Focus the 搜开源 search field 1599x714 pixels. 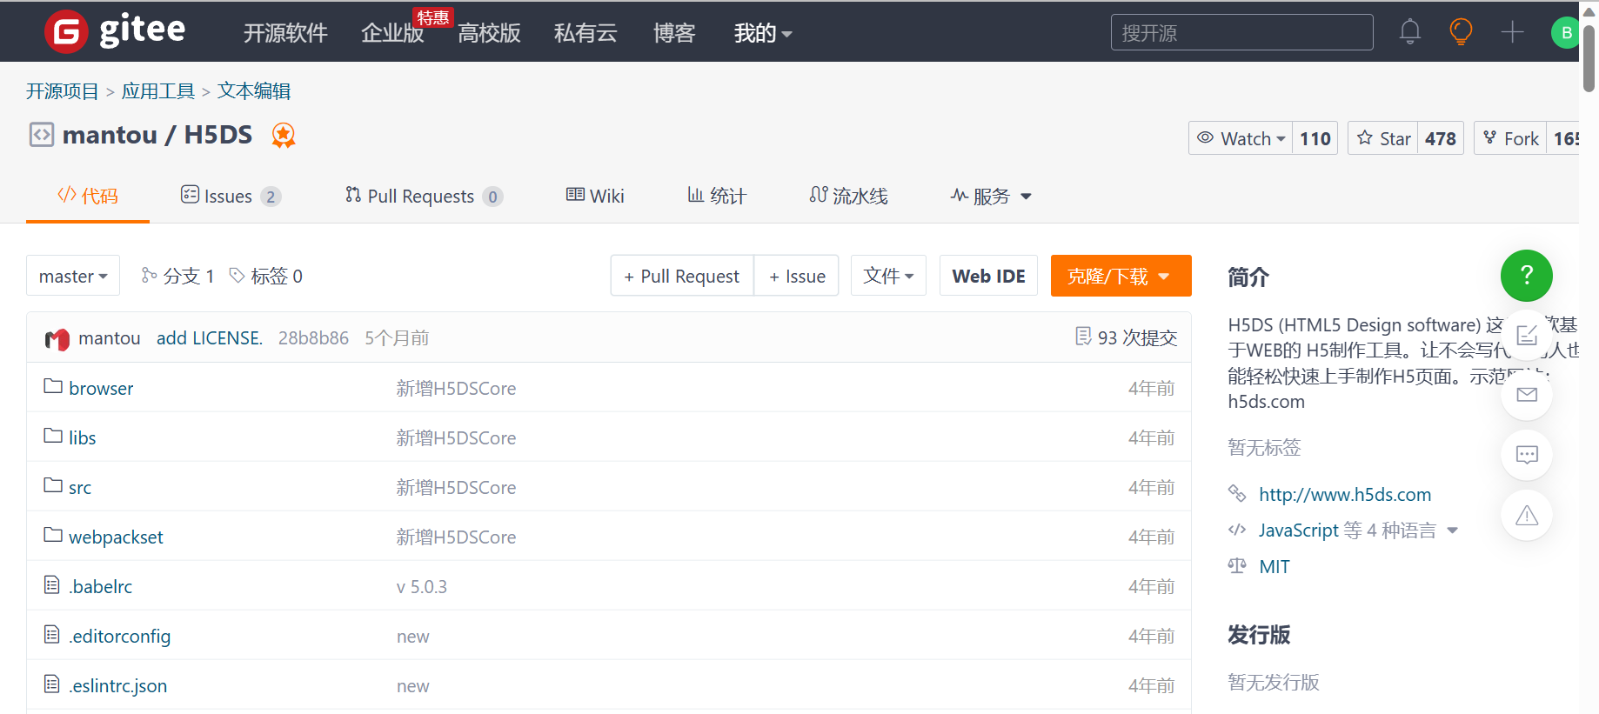point(1241,32)
